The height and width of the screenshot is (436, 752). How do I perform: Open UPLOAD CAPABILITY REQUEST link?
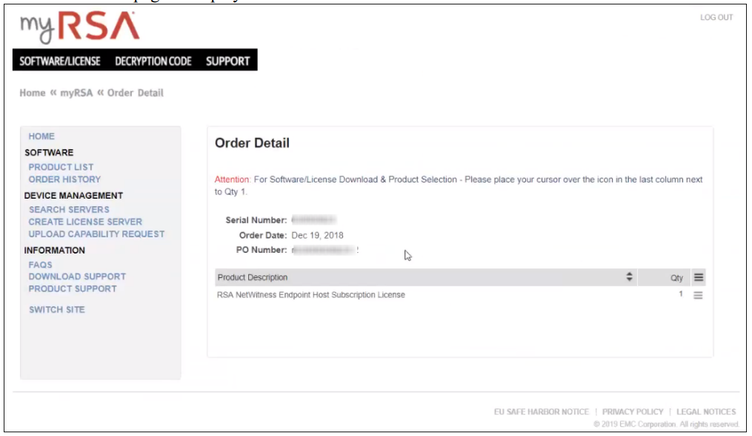tap(96, 234)
